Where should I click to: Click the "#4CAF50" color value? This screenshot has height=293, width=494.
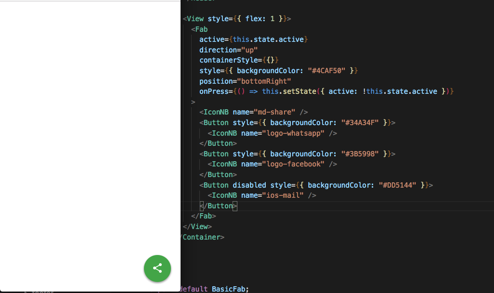coord(326,71)
